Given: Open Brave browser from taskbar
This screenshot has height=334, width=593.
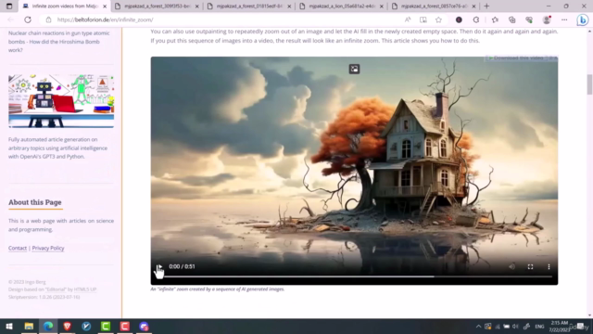Looking at the screenshot, I should click(x=68, y=326).
